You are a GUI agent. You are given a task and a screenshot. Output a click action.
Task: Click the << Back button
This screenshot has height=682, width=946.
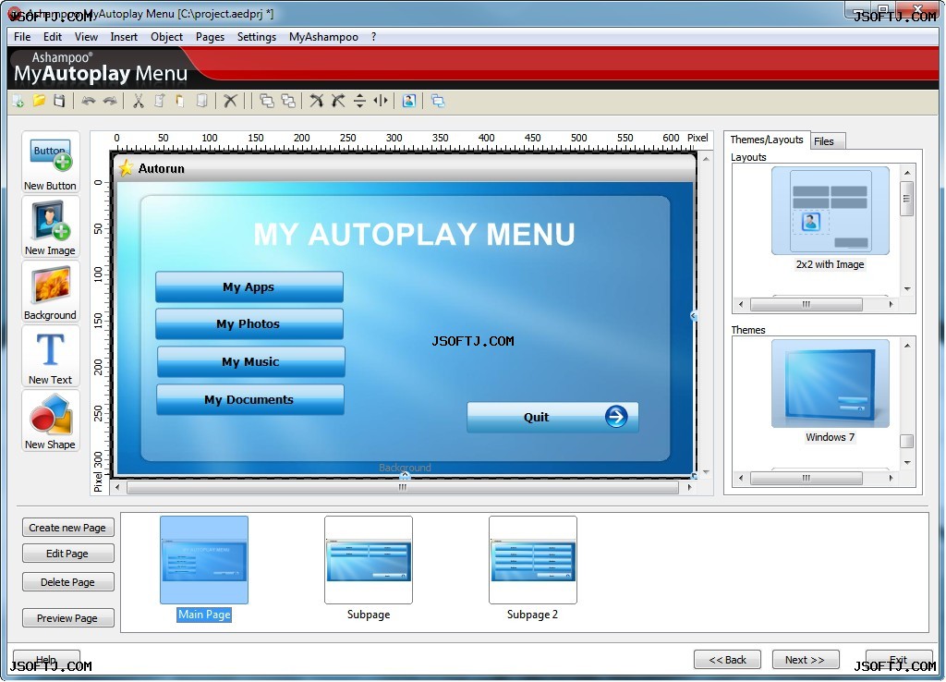727,660
